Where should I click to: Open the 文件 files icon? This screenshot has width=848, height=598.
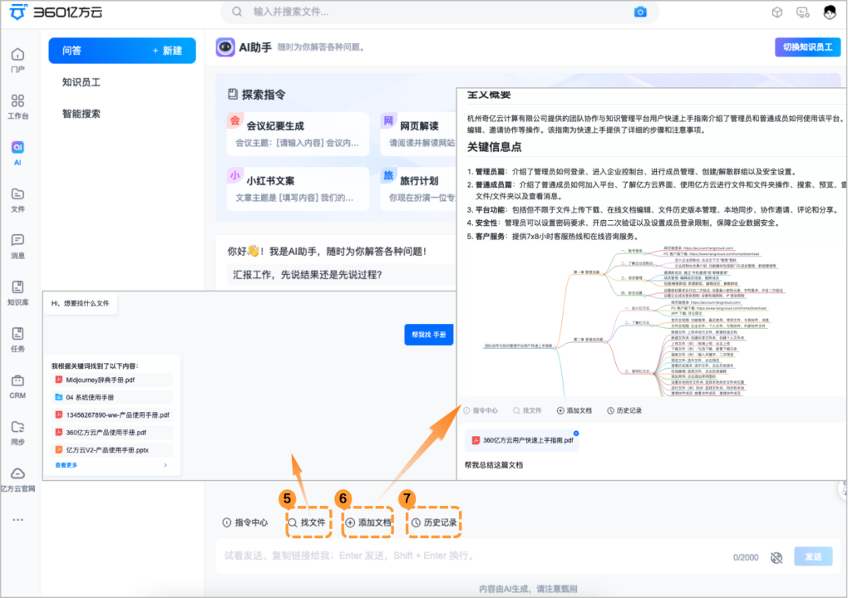pyautogui.click(x=17, y=194)
